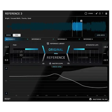Viewport: 112px width, 112px height.
Task: Delete the waveform loop region with X marker
Action: pos(81,21)
